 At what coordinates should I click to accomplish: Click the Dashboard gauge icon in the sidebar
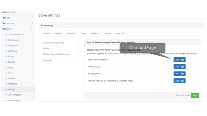[4, 12]
